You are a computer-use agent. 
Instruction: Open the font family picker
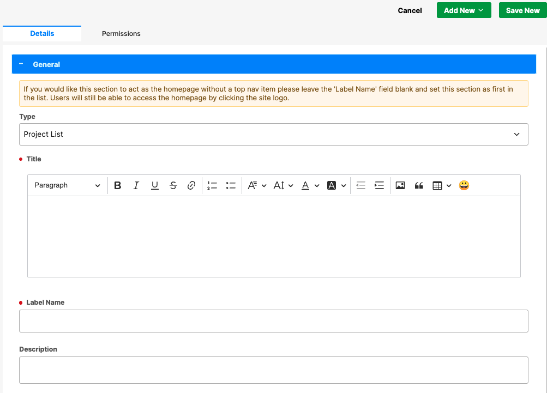click(x=252, y=185)
